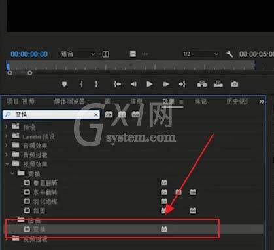Click the playhead marker on the time ruler
The width and height of the screenshot is (274, 250).
tap(8, 66)
